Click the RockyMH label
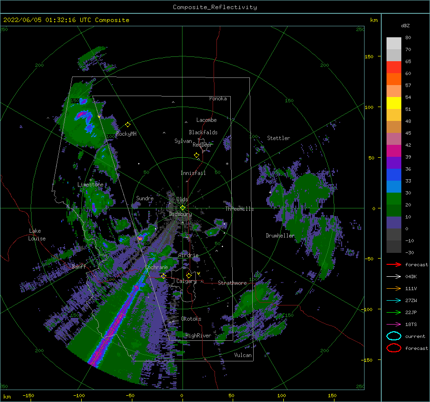 click(x=126, y=134)
